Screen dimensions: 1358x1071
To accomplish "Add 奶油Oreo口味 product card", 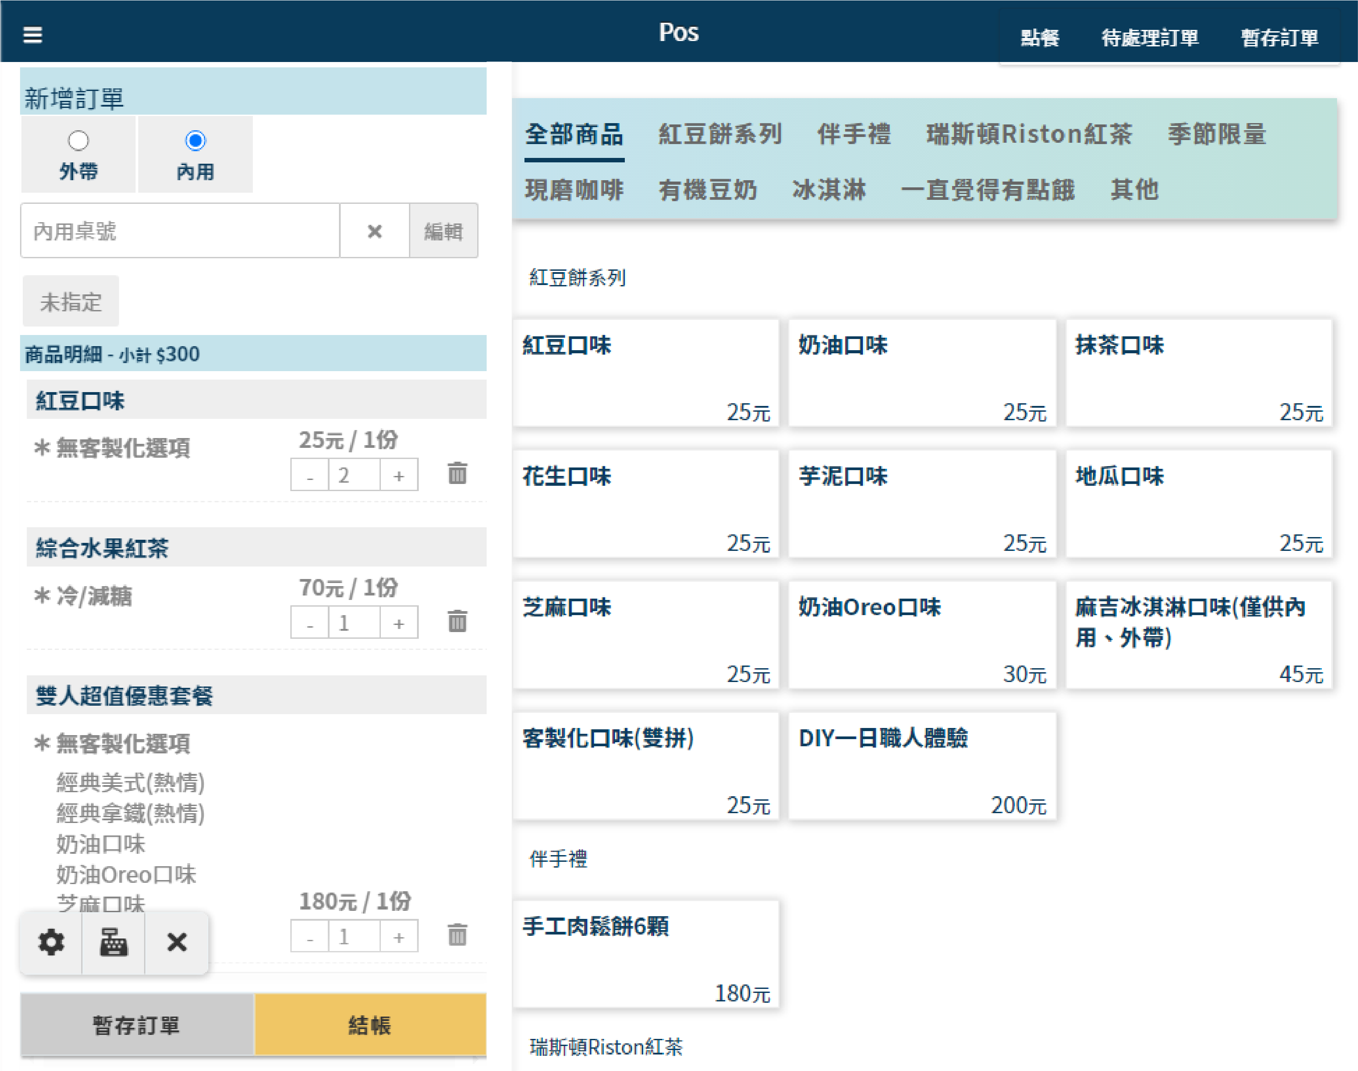I will pos(922,635).
